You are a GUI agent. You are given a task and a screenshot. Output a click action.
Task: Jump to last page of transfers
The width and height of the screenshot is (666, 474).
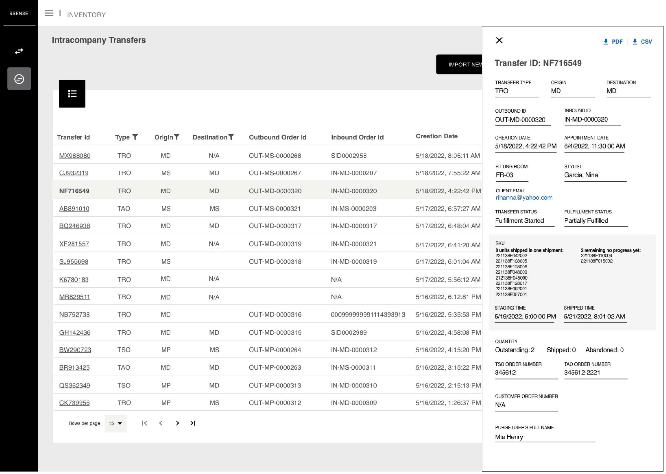pos(193,423)
